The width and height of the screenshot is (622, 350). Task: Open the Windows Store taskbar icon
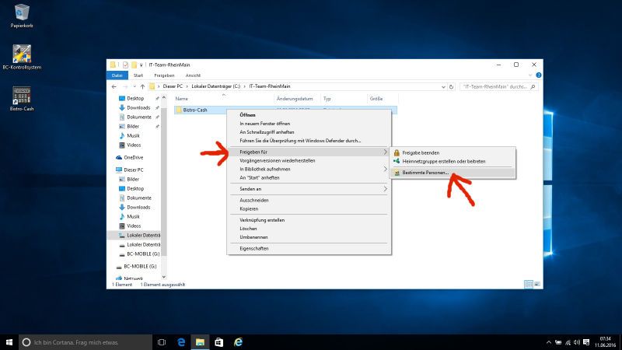point(219,341)
